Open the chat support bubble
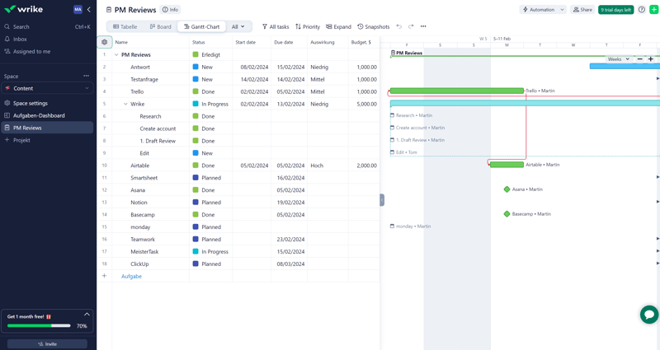 point(649,315)
